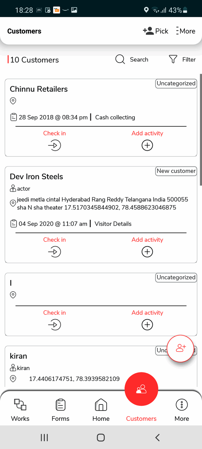Tap Check in icon for Chinnu Retailers

(x=55, y=145)
